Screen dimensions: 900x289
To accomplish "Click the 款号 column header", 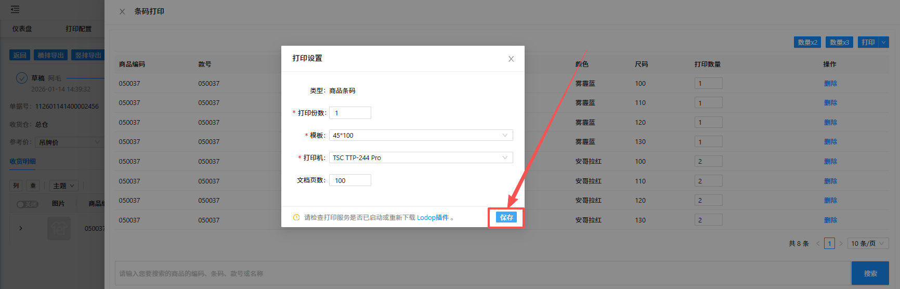I will [x=205, y=64].
